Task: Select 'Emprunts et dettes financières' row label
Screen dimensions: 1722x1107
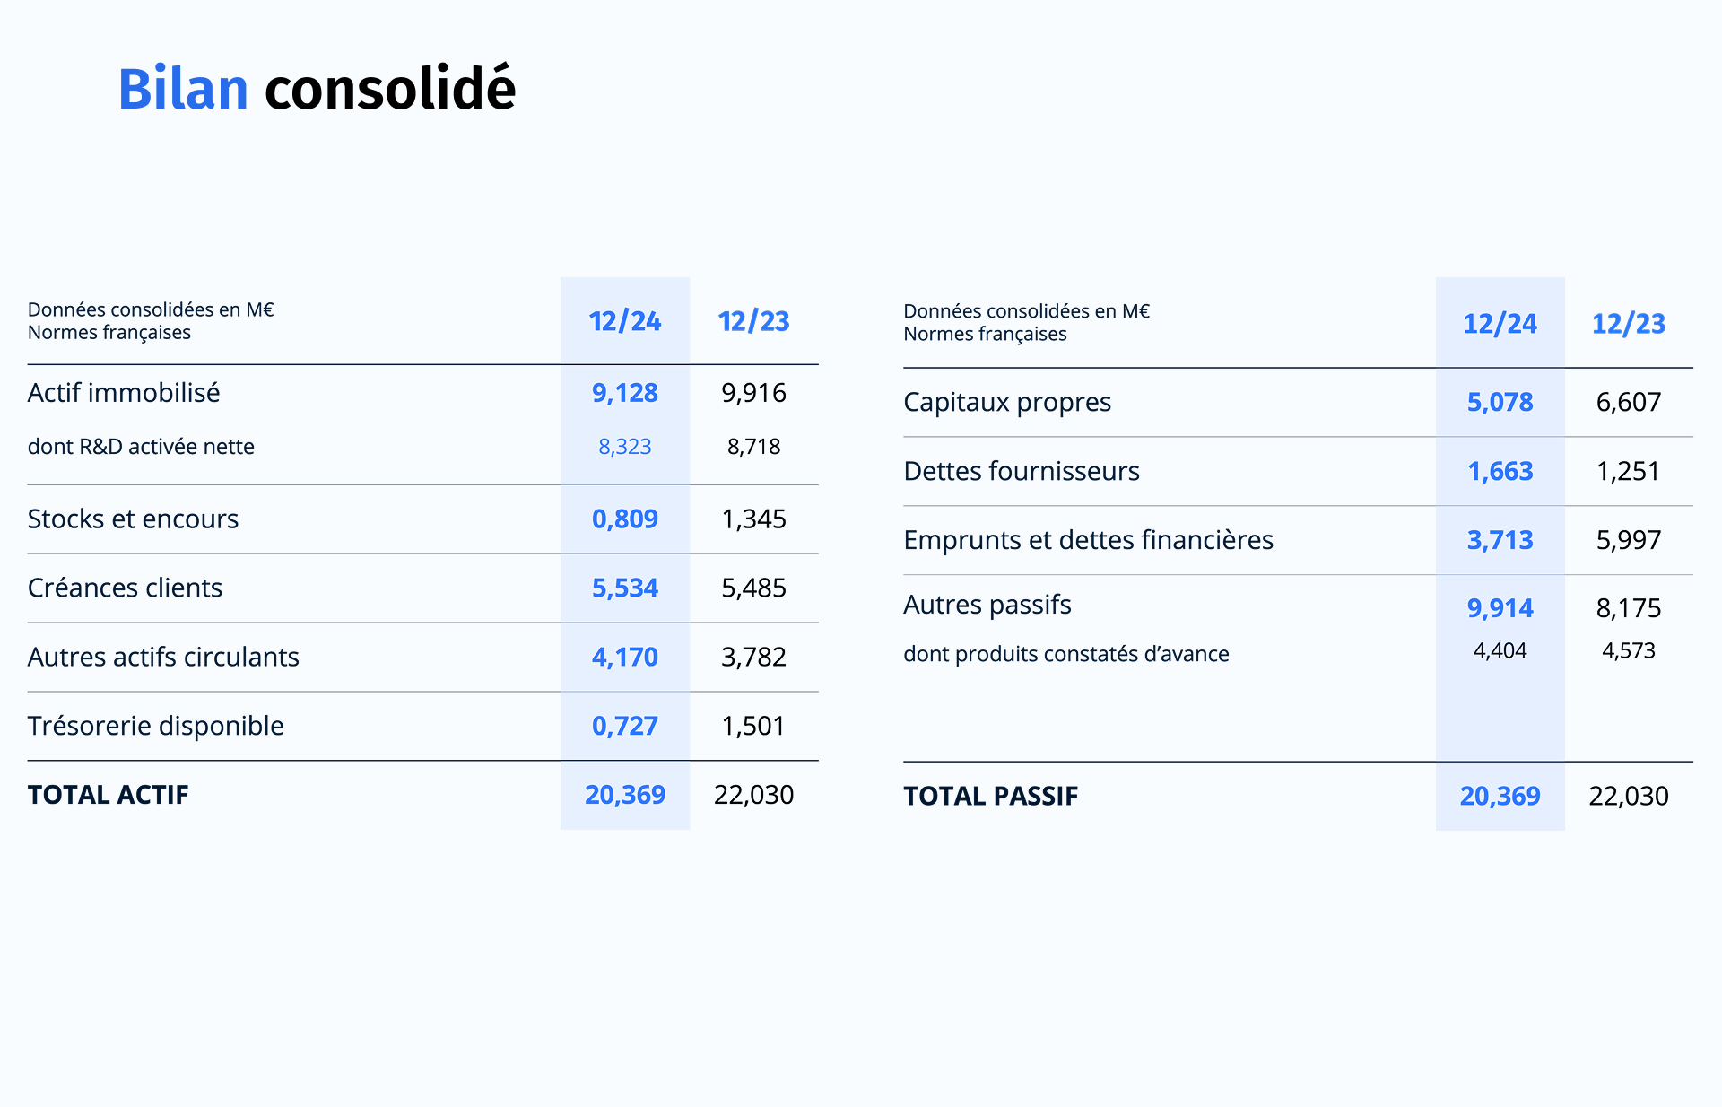Action: [1088, 540]
